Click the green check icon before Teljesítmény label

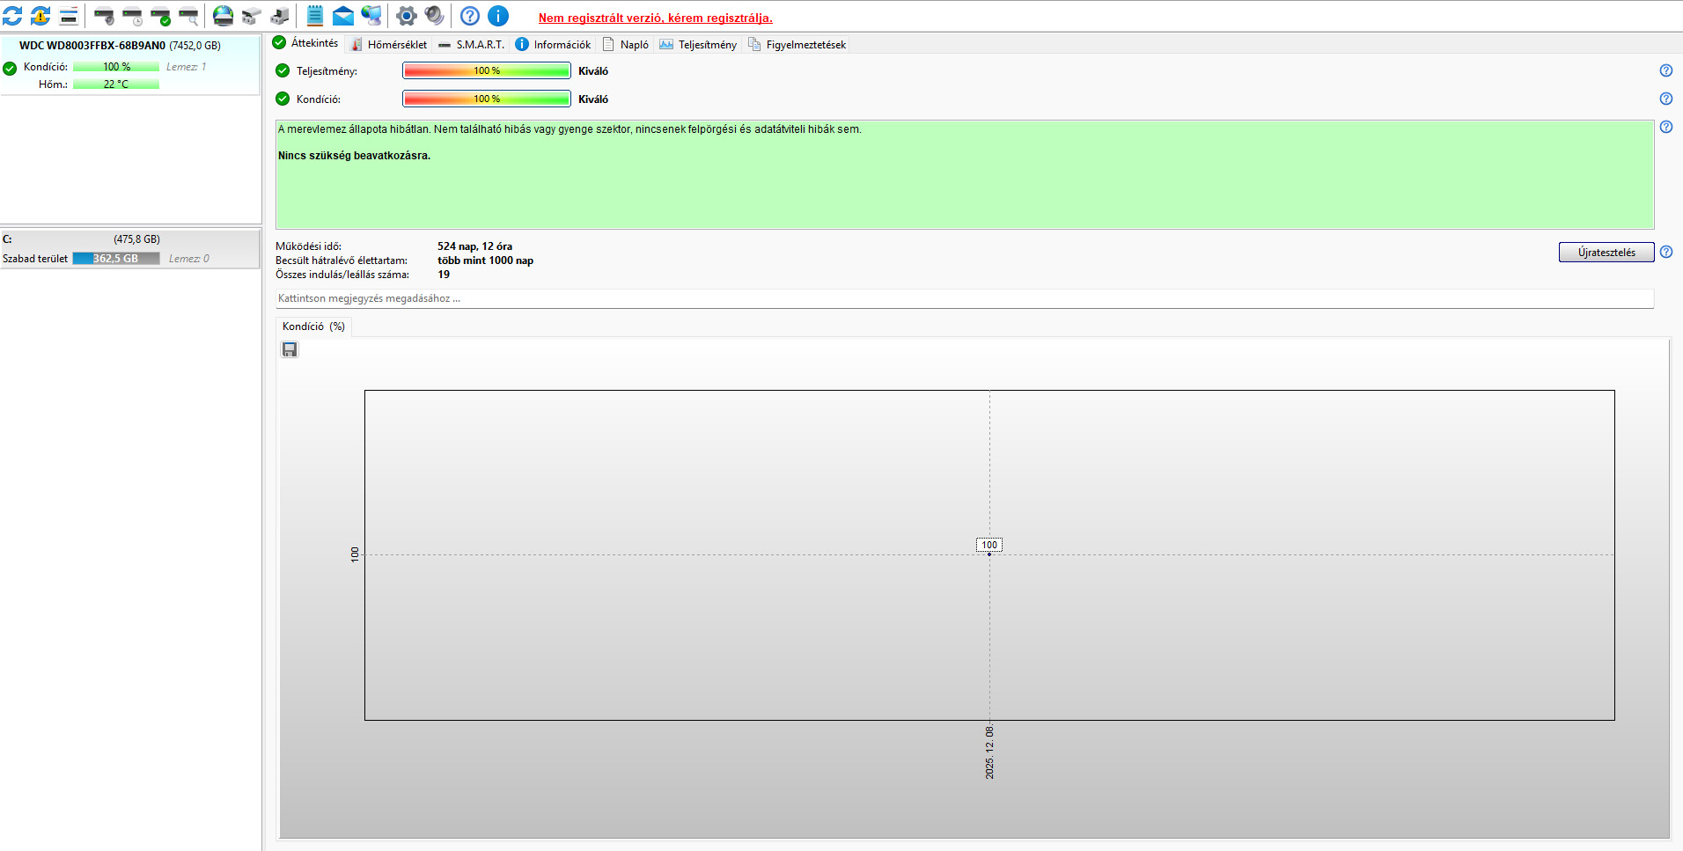click(283, 70)
